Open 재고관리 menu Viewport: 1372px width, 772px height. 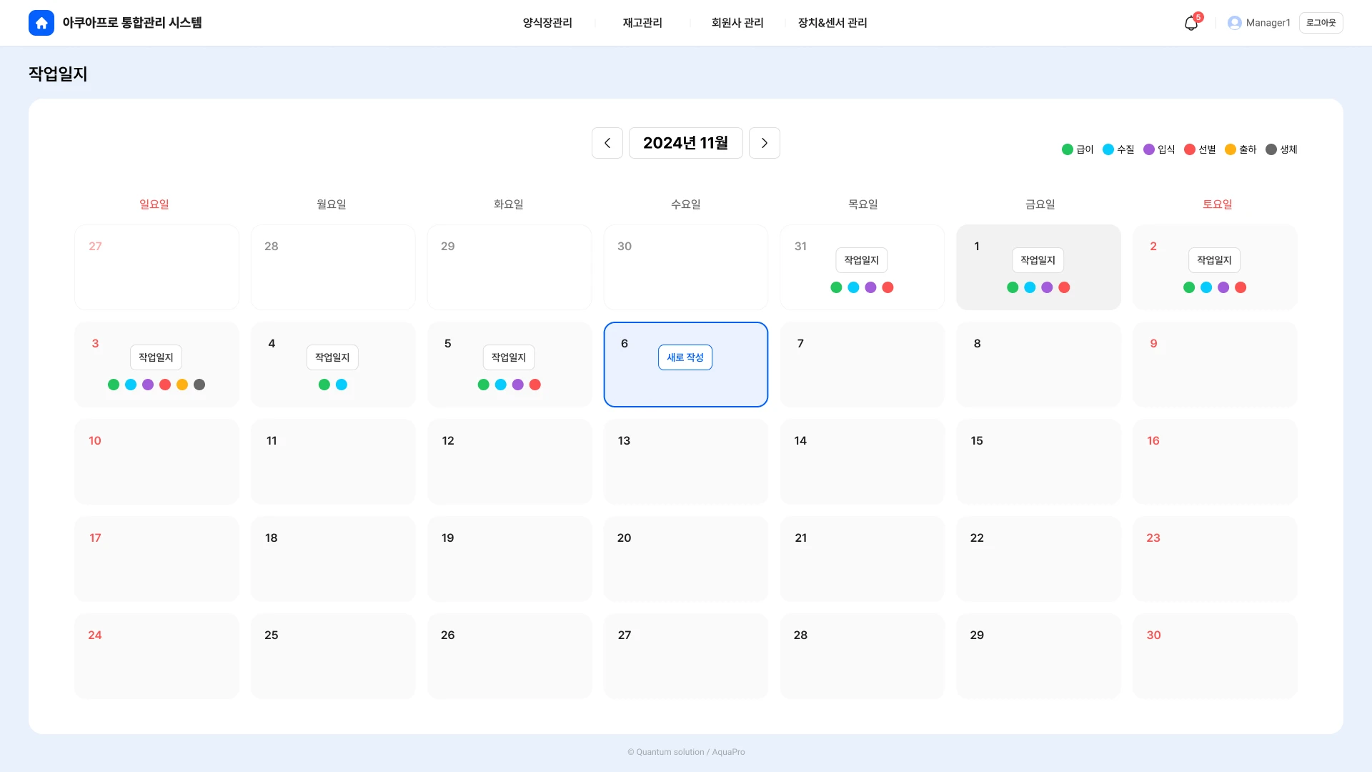click(x=642, y=23)
